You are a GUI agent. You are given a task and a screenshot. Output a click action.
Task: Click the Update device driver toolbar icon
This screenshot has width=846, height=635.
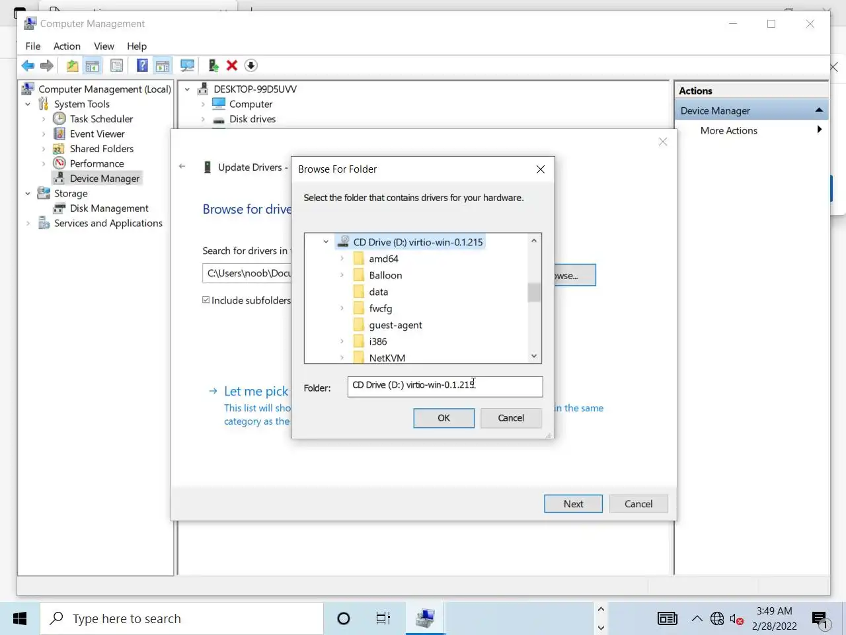[x=213, y=65]
